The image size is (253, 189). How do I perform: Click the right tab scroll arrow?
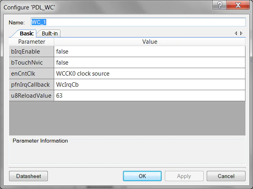242,33
